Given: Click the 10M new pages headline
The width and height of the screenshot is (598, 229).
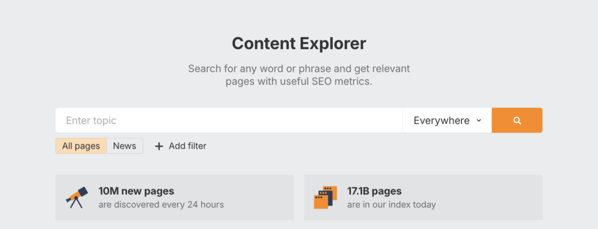Looking at the screenshot, I should (136, 191).
